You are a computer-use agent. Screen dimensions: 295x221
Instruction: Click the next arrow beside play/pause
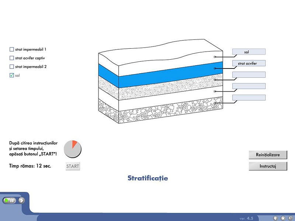[x=22, y=200]
